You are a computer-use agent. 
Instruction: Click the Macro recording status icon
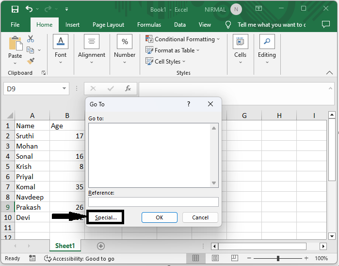tap(32, 258)
